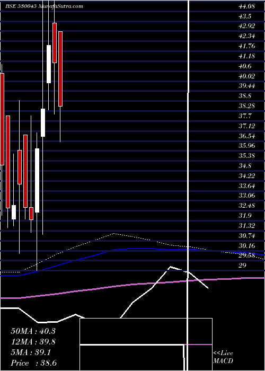Click the BSE 530045 MunafaSutra.com title text
The width and height of the screenshot is (265, 371).
(x=44, y=6)
